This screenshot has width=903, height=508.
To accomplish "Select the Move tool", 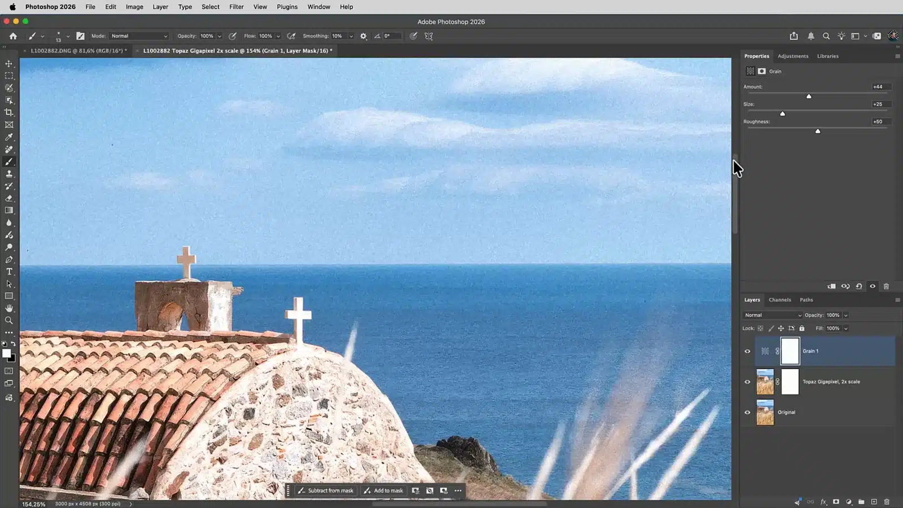I will [x=9, y=63].
